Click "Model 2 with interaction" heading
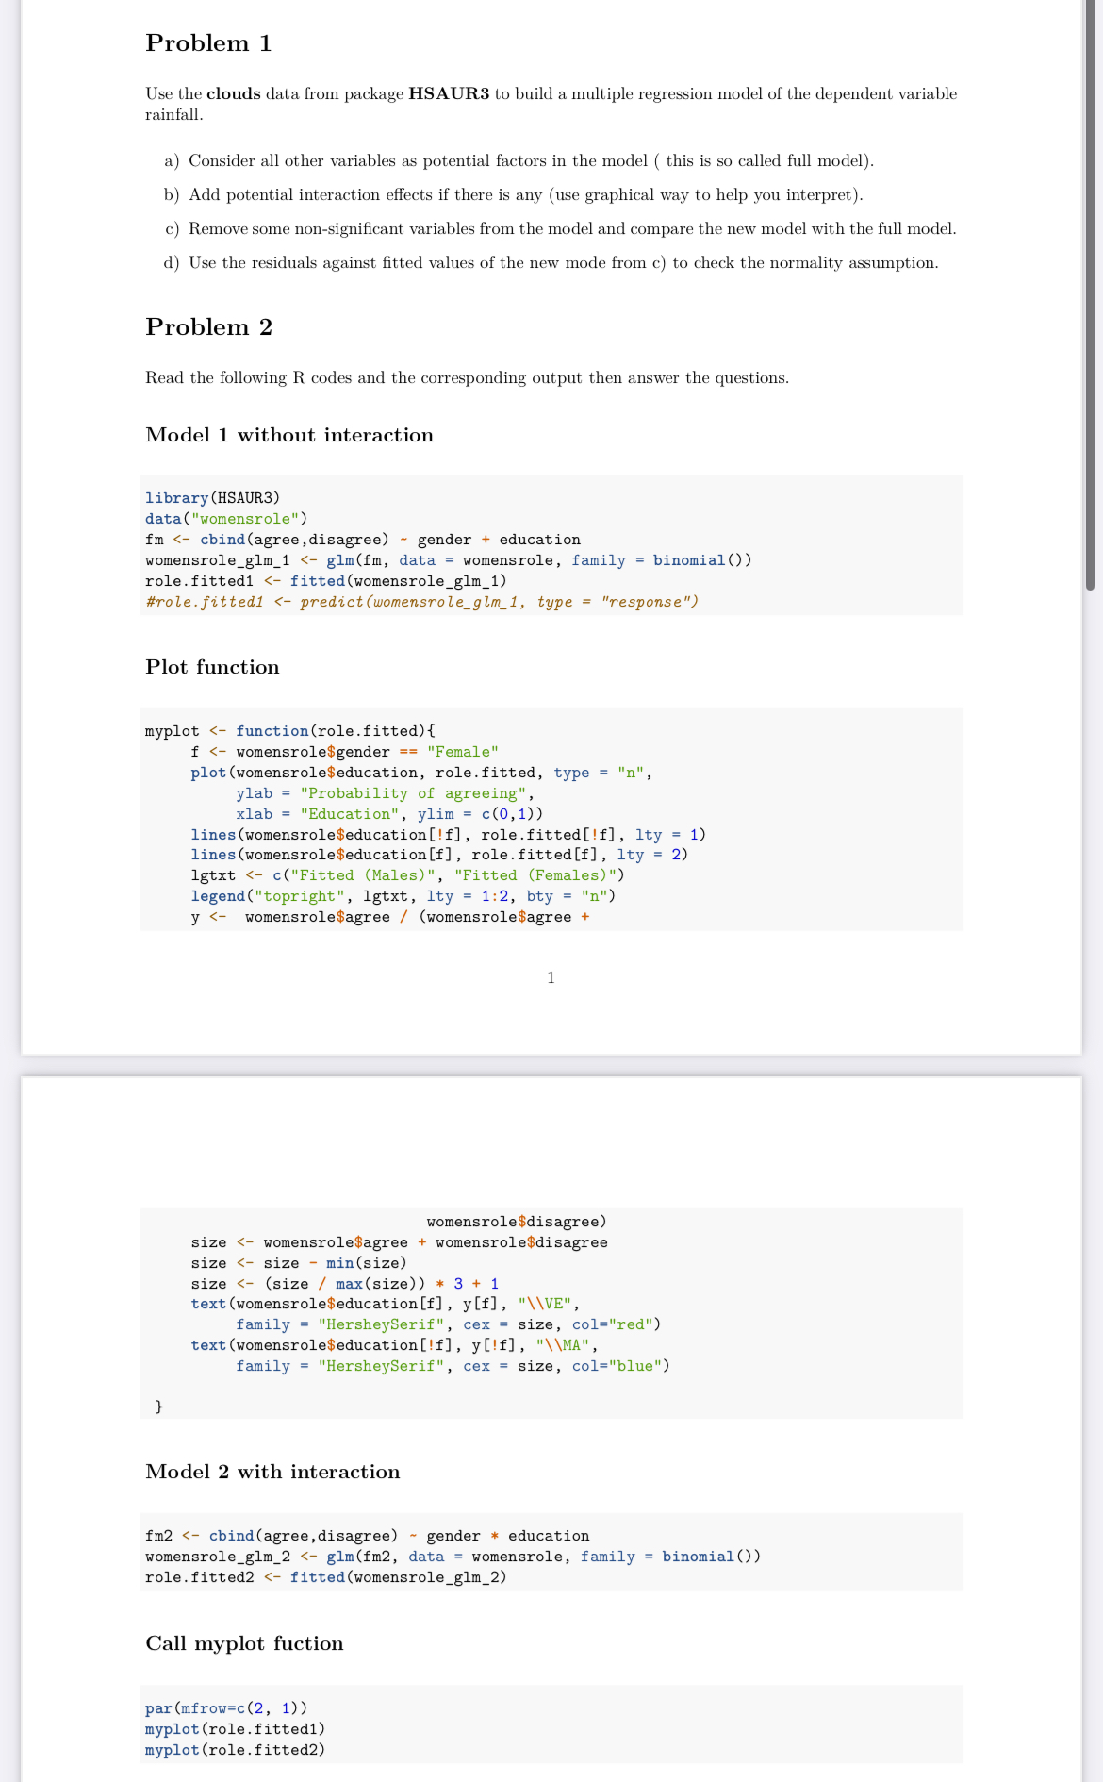Viewport: 1103px width, 1782px height. click(x=272, y=1472)
